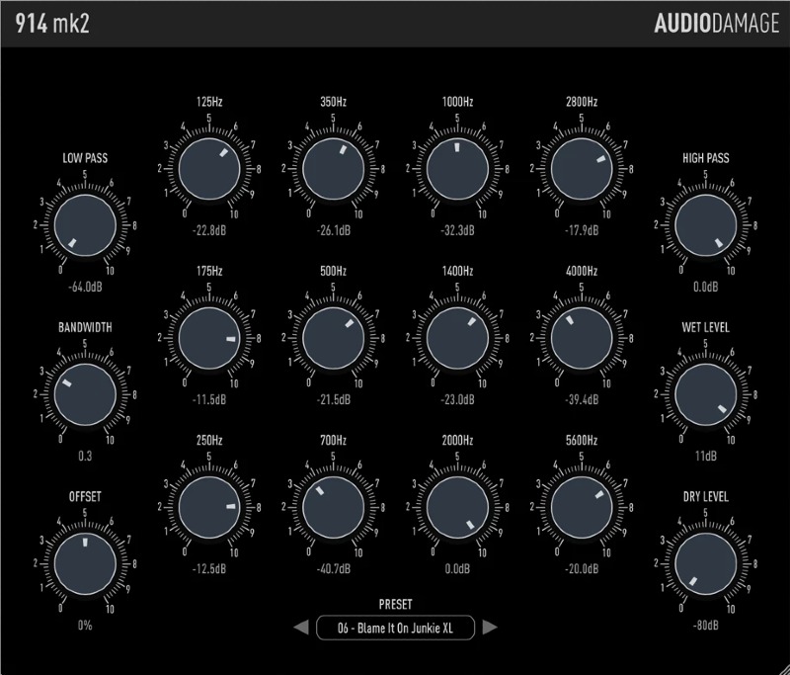
Task: Click the -20.0dB value under 5600Hz
Action: (582, 569)
